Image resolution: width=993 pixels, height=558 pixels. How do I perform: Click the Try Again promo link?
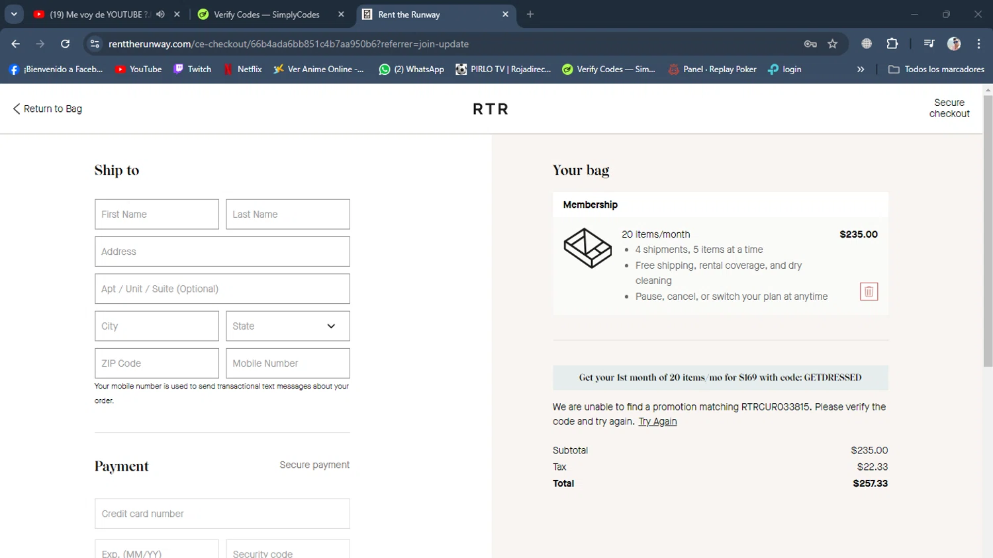point(657,421)
